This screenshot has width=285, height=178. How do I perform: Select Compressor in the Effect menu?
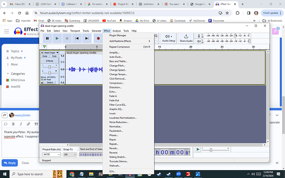click(x=116, y=83)
